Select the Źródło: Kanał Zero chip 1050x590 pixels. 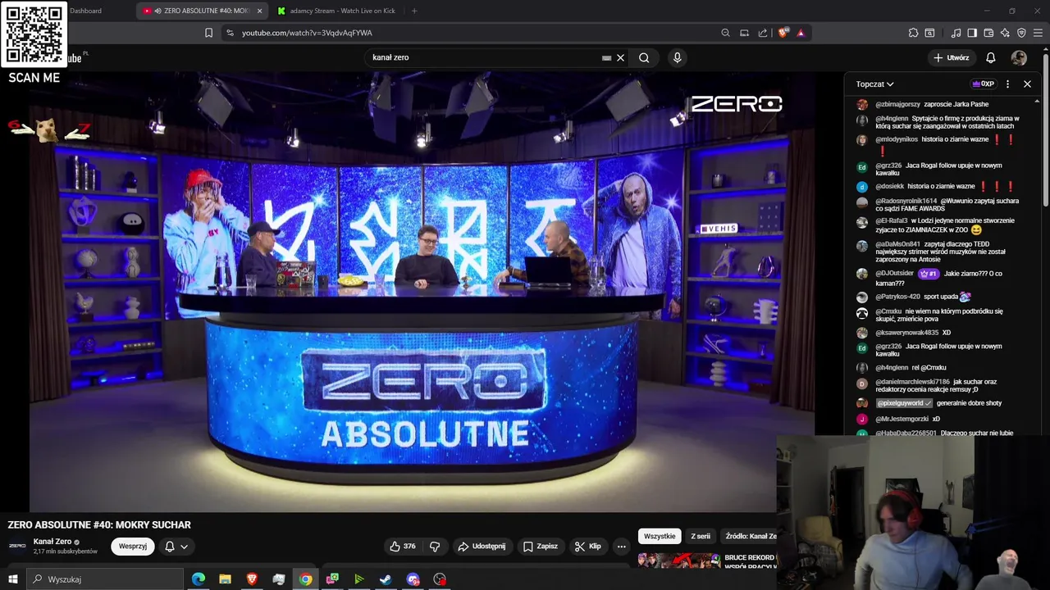(x=749, y=536)
